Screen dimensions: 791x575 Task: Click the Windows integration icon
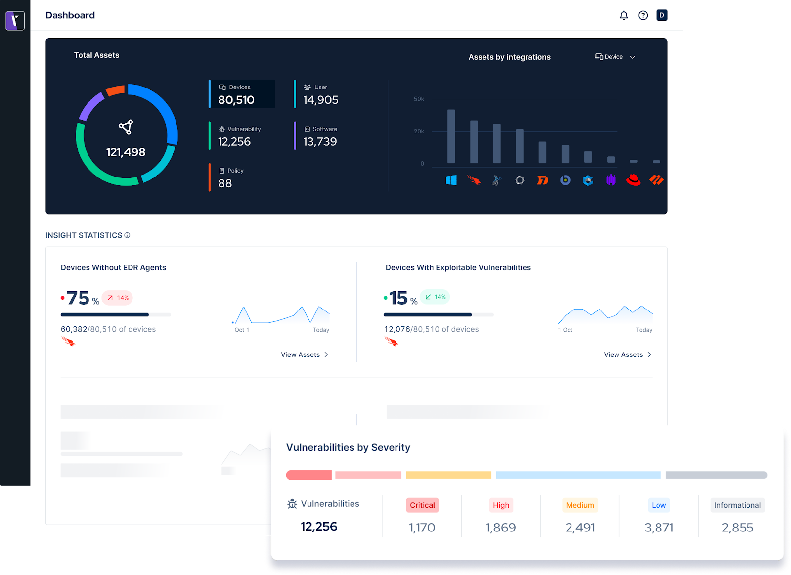(451, 180)
